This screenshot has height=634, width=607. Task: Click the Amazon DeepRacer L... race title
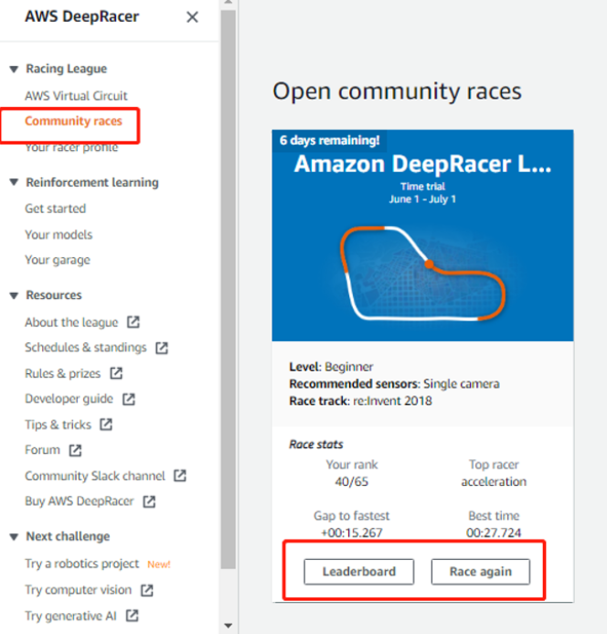pyautogui.click(x=422, y=164)
